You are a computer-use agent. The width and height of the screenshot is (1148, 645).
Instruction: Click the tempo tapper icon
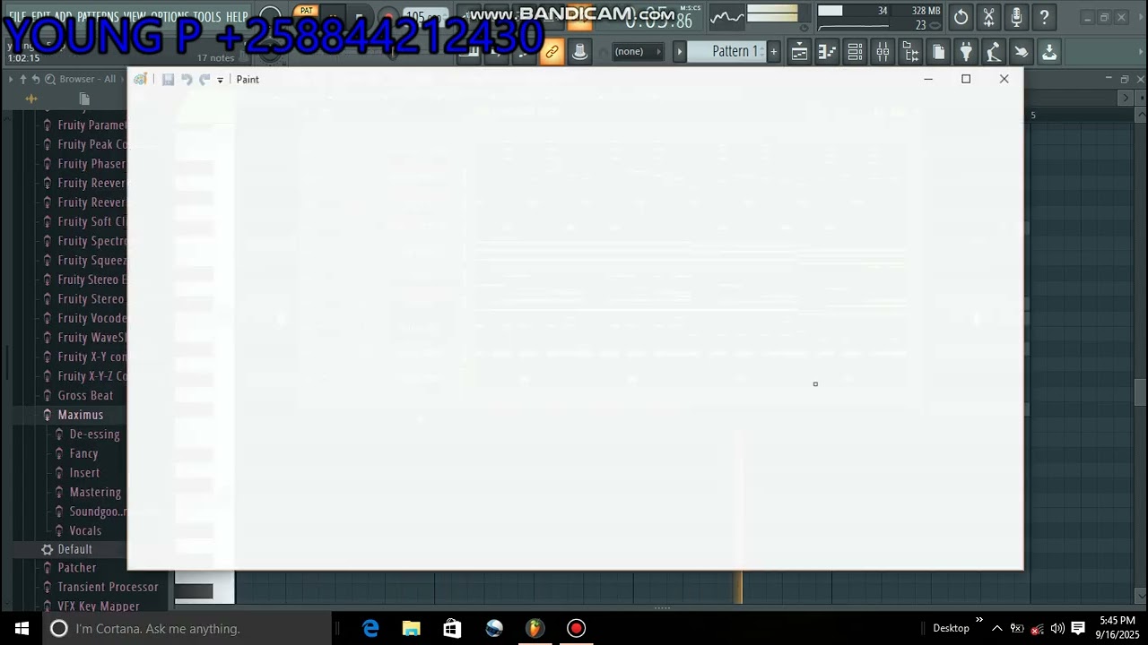click(994, 52)
